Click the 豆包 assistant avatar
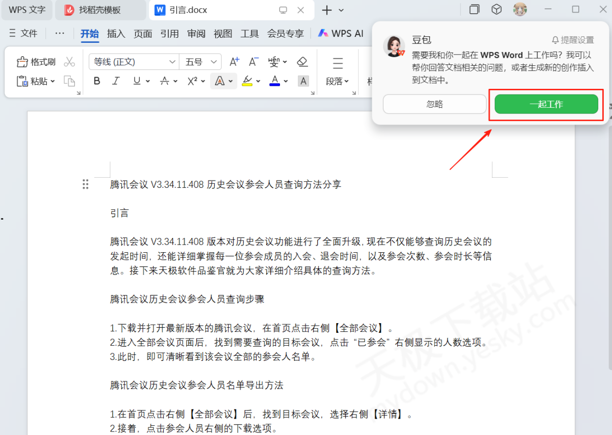Image resolution: width=612 pixels, height=435 pixels. tap(394, 46)
